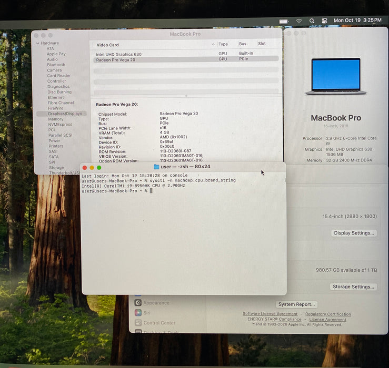Select PCI in hardware list

pos(52,130)
